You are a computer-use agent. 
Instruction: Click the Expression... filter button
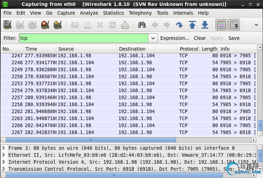[x=175, y=38]
